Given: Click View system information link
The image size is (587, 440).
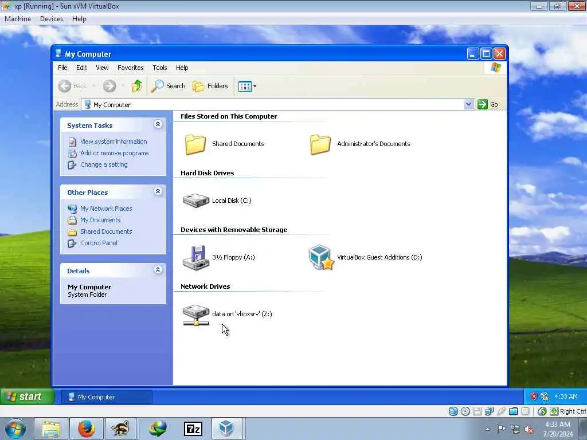Looking at the screenshot, I should (x=114, y=142).
